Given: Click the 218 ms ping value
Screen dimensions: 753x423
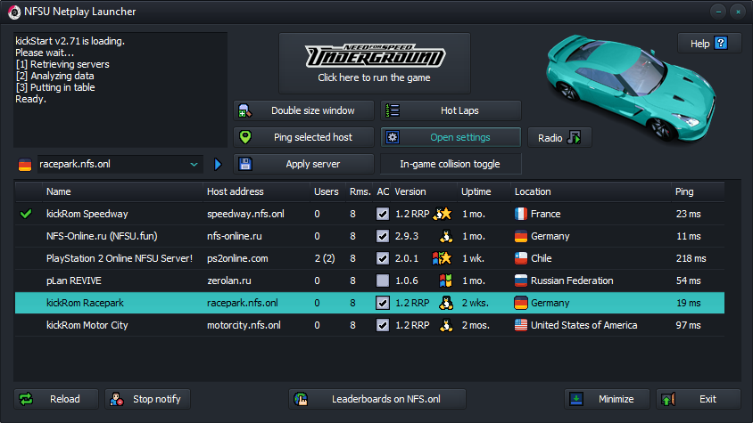Looking at the screenshot, I should pyautogui.click(x=691, y=258).
